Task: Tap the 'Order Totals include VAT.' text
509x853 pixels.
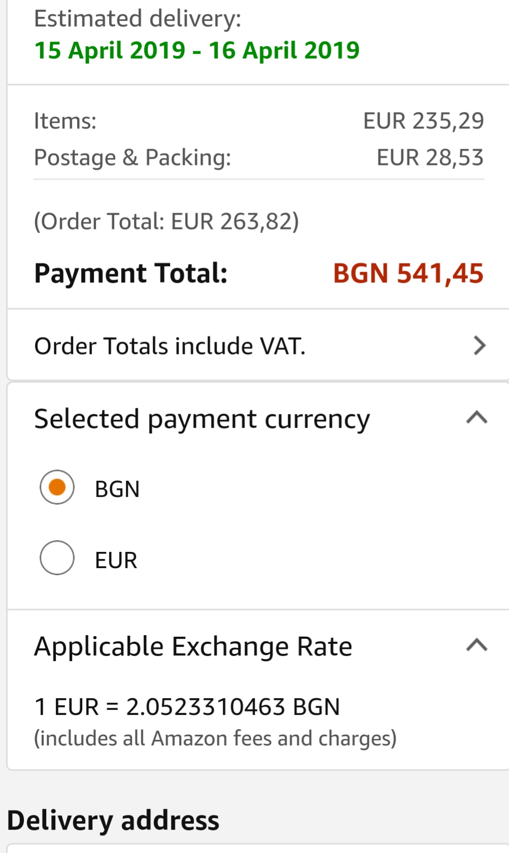Action: coord(170,346)
